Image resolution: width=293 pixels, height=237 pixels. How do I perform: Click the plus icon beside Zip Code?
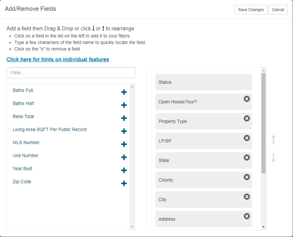point(124,183)
